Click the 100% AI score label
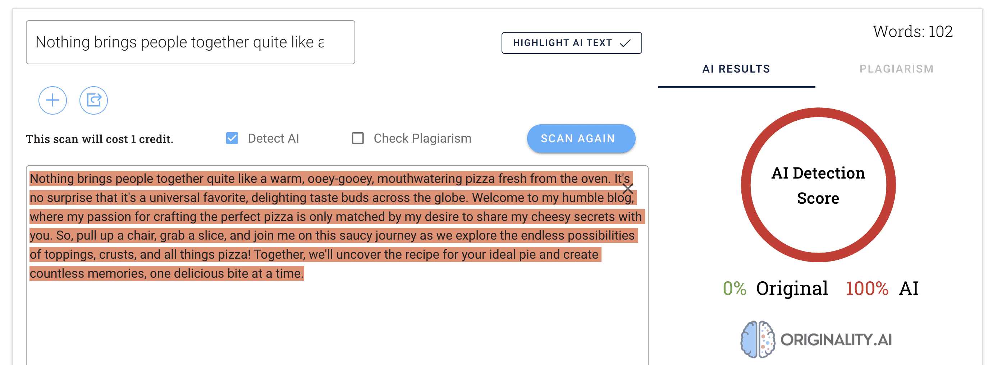The height and width of the screenshot is (365, 988). click(882, 288)
